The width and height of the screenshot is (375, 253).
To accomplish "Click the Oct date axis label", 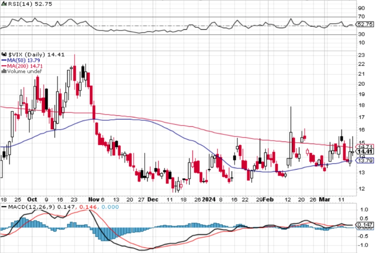I will coord(32,200).
